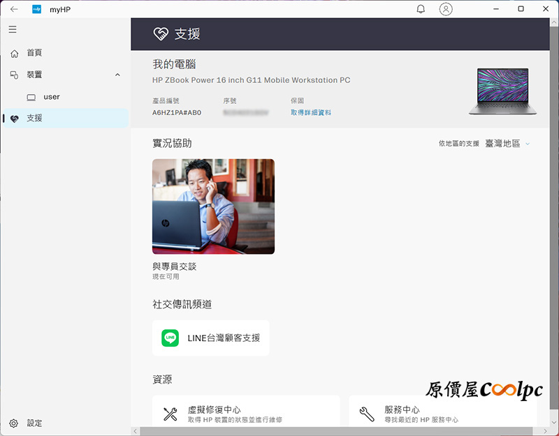The height and width of the screenshot is (436, 559).
Task: Open the 與專員交談 photo card
Action: [x=213, y=206]
